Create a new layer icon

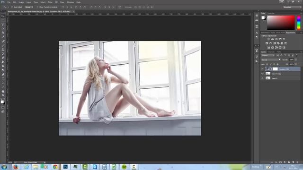[x=293, y=162]
